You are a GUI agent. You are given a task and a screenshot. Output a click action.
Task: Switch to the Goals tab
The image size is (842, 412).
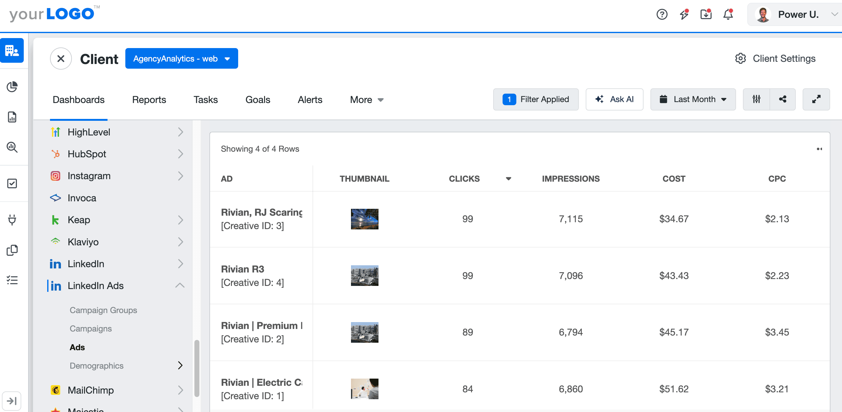coord(258,100)
